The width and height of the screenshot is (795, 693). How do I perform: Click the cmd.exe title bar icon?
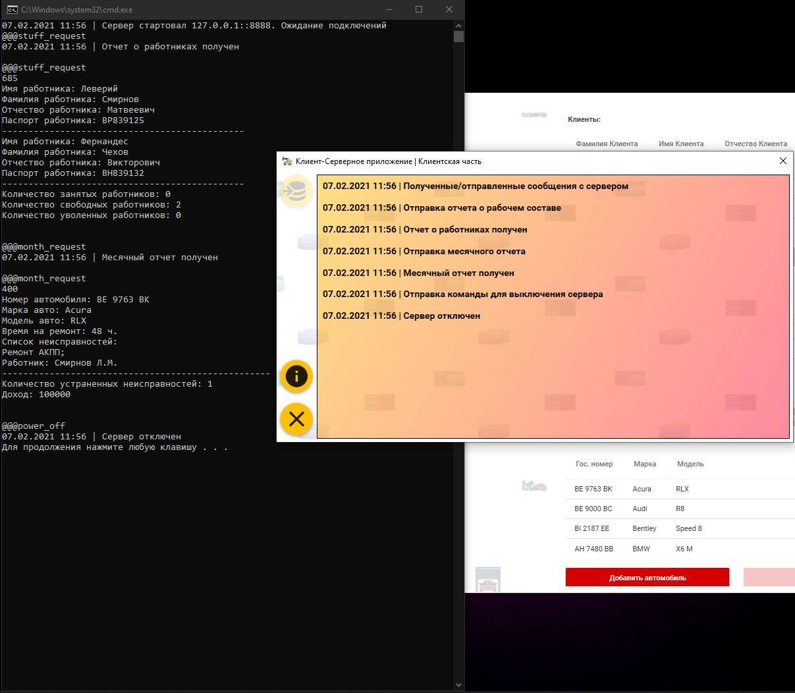coord(12,9)
